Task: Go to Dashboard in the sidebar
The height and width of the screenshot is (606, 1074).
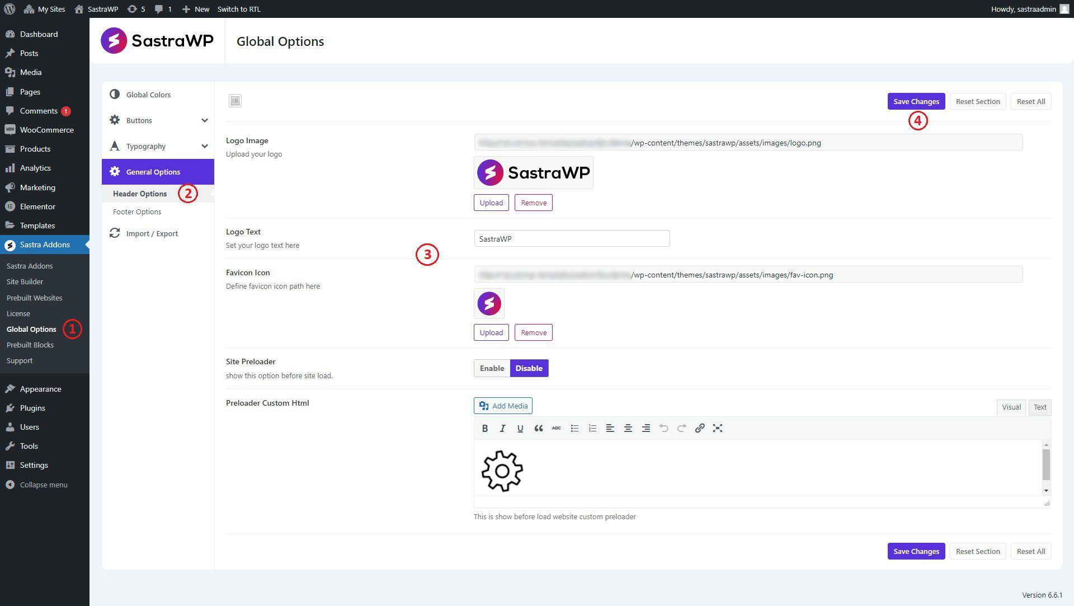Action: (x=45, y=34)
